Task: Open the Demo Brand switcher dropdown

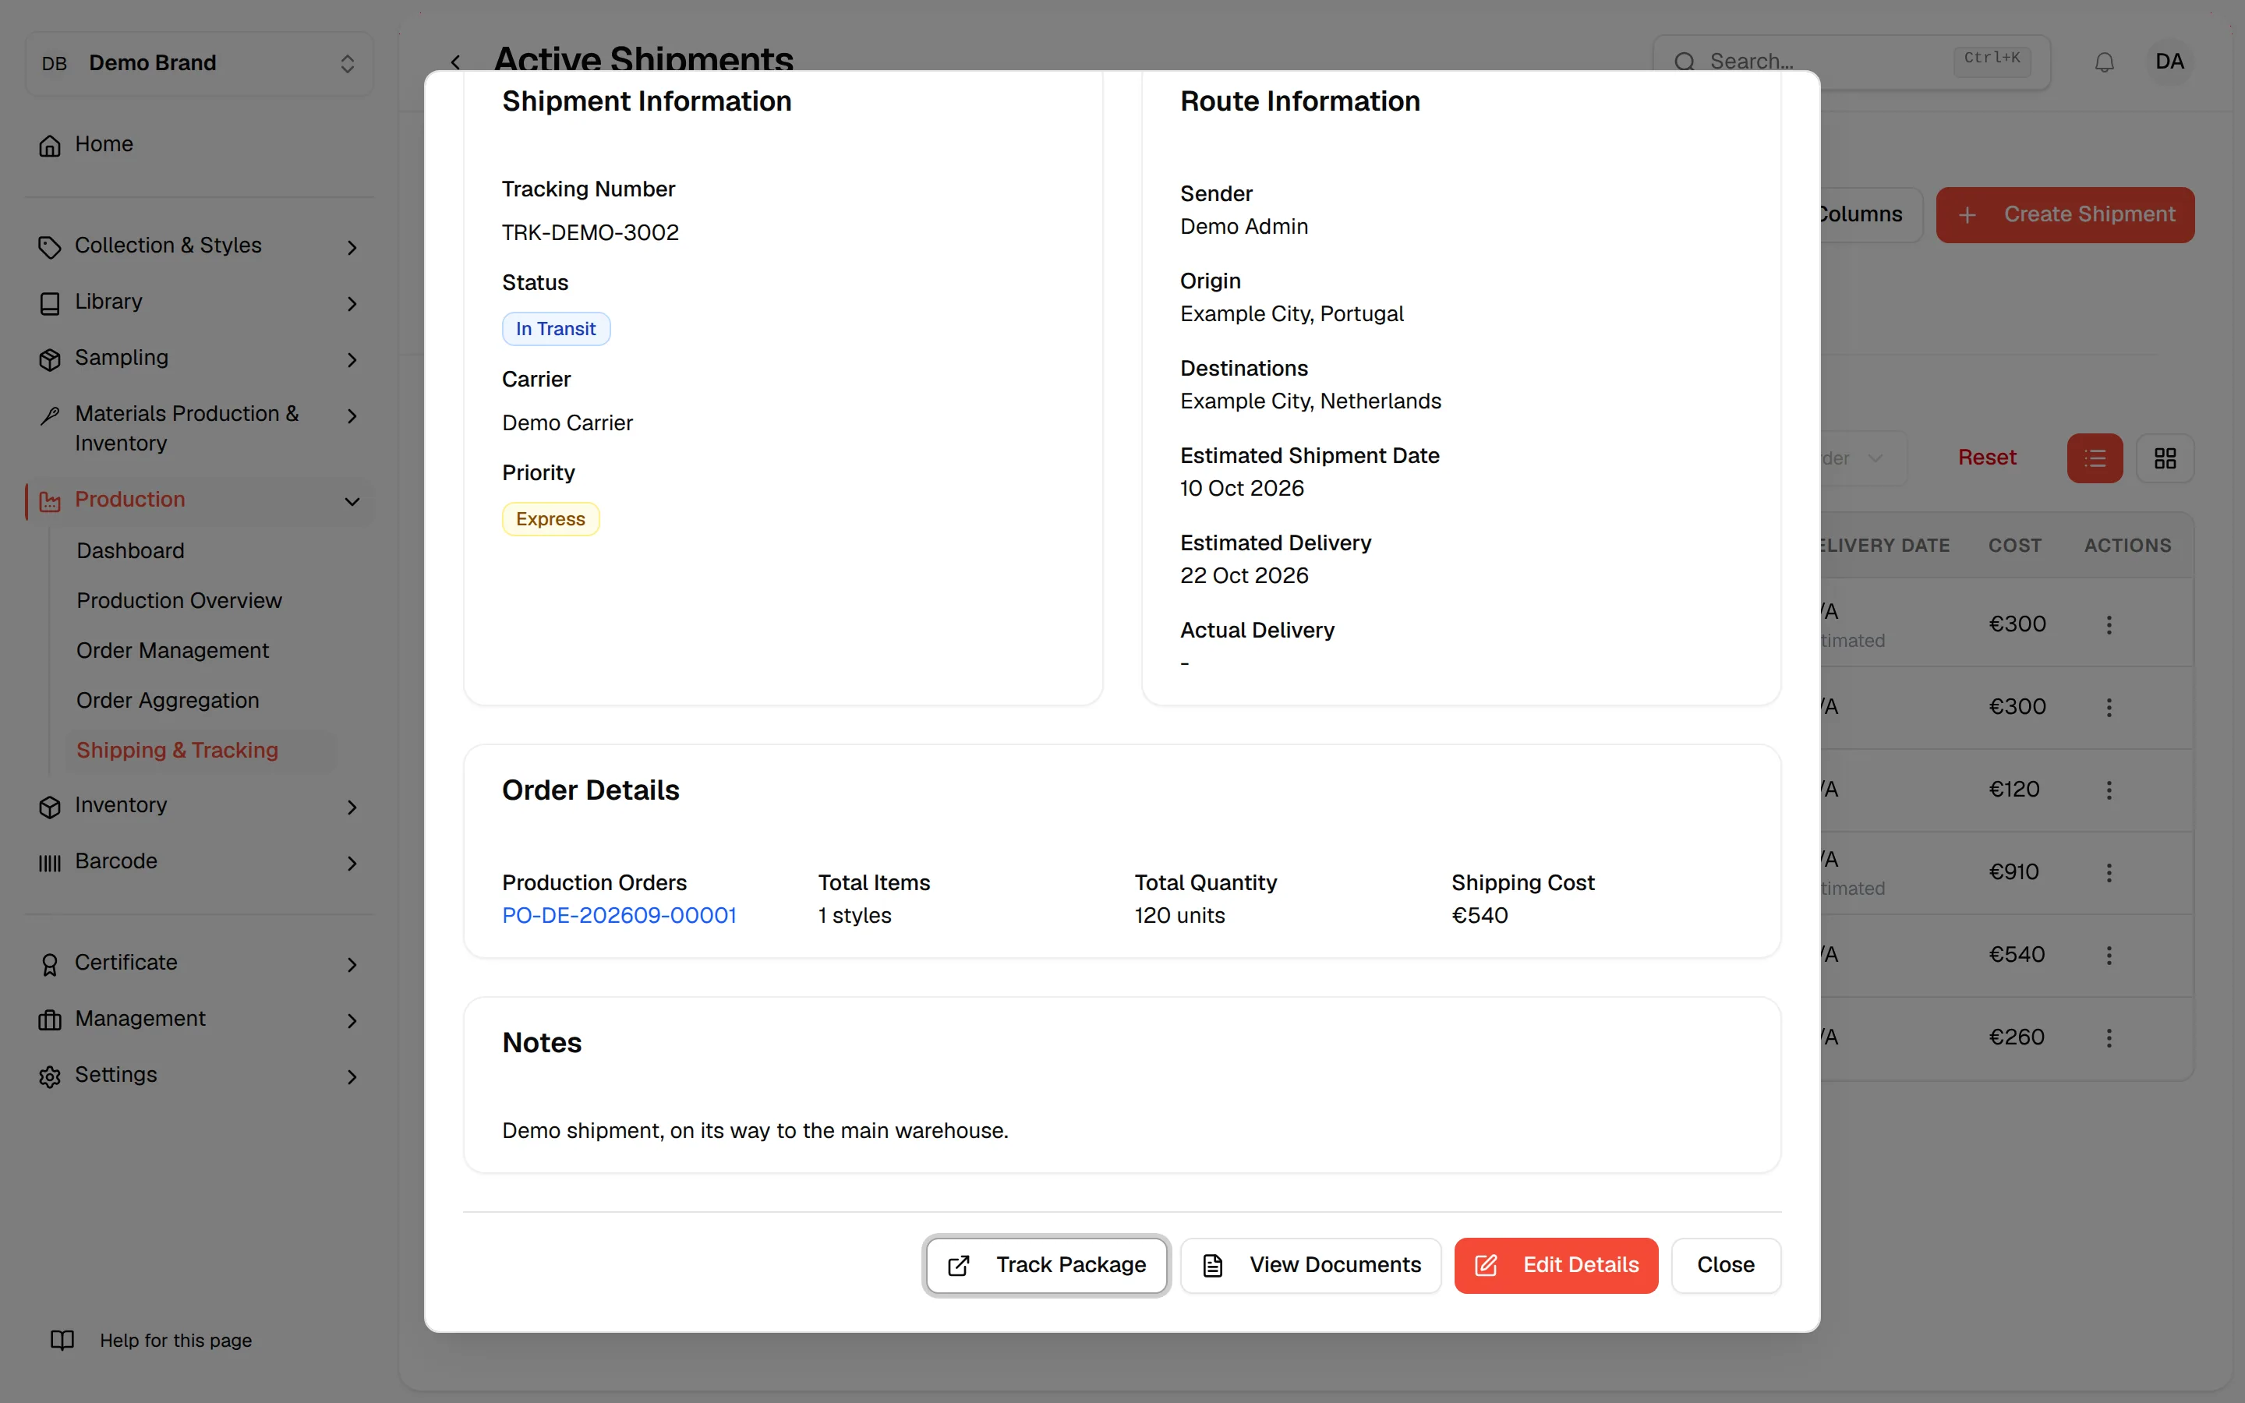Action: [x=200, y=63]
